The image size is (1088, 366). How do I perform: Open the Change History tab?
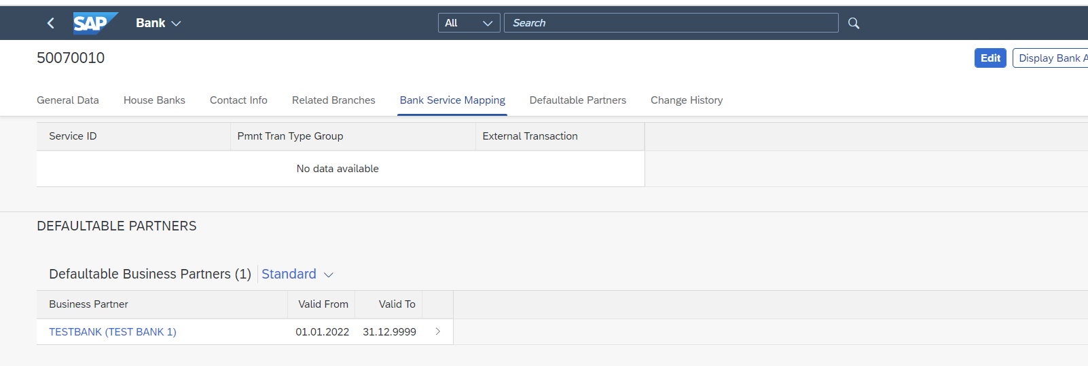pos(687,100)
